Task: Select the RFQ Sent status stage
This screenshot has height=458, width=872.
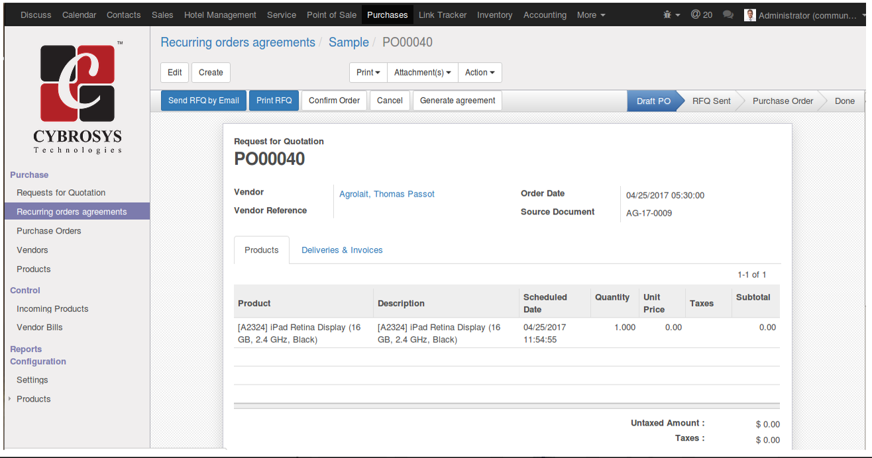Action: coord(712,101)
